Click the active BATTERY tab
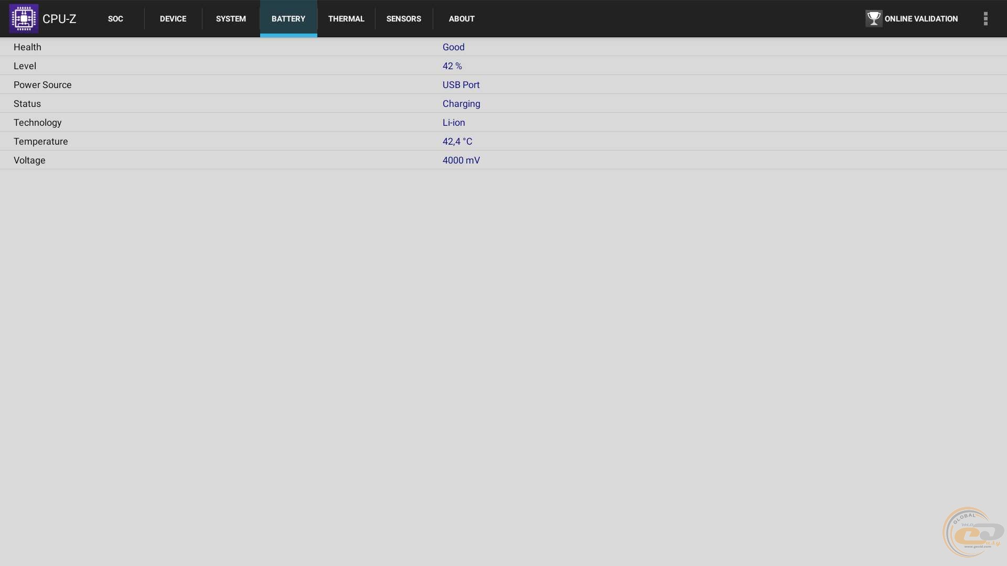 288,19
